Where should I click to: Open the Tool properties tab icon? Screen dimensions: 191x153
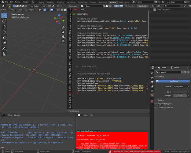pyautogui.click(x=152, y=73)
